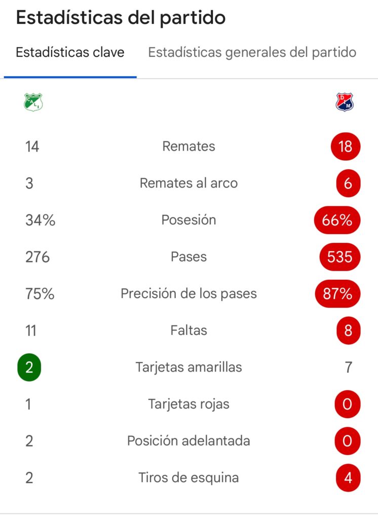Select the Precisión de los pases label
This screenshot has width=378, height=519.
[x=188, y=294]
